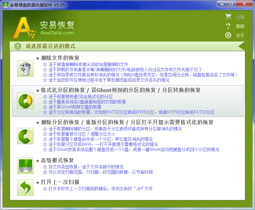Click the formatted partition recovery pie icon
This screenshot has height=210, width=255.
point(25,101)
